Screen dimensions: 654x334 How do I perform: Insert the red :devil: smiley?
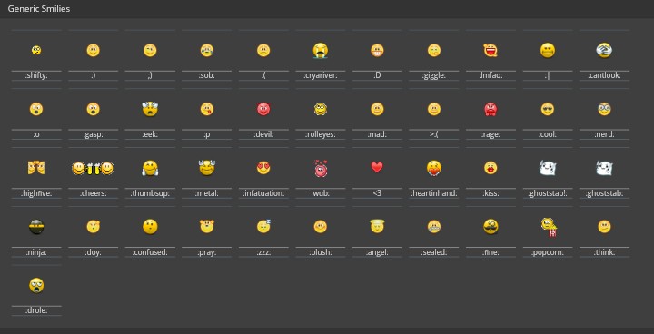pyautogui.click(x=263, y=109)
